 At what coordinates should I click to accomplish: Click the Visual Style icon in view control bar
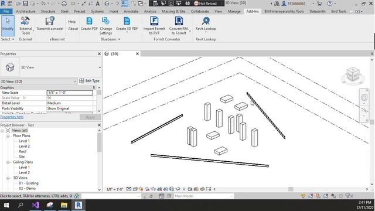135,189
